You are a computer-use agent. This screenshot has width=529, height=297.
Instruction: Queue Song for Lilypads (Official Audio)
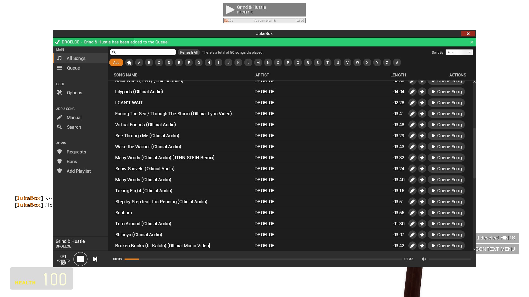(446, 92)
